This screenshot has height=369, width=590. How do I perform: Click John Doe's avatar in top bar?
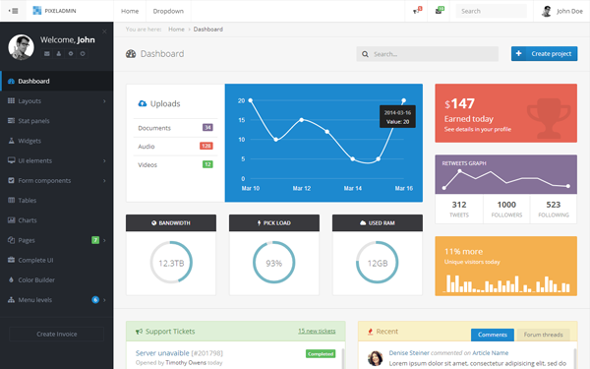547,11
